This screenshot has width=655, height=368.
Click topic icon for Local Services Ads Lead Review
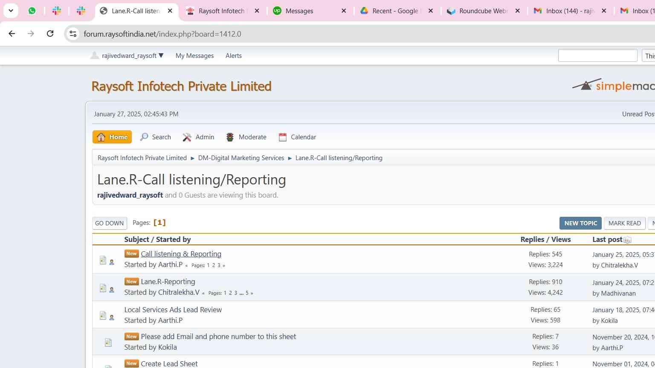[x=103, y=315]
